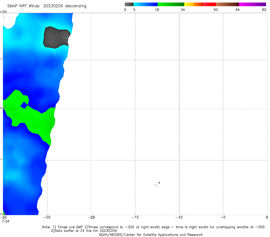Click the 'Data buffer is 24 hrs' note
270x237 pixels.
coord(84,231)
